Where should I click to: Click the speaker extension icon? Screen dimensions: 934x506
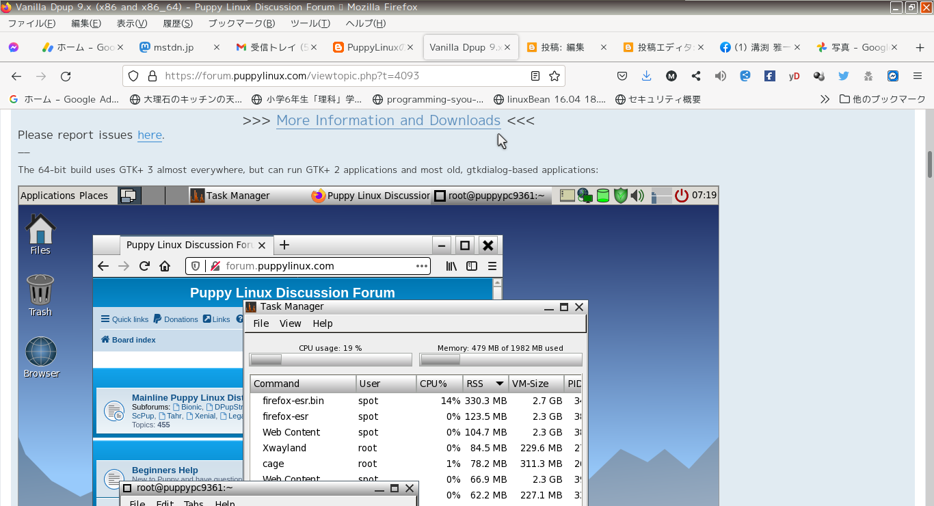tap(720, 77)
